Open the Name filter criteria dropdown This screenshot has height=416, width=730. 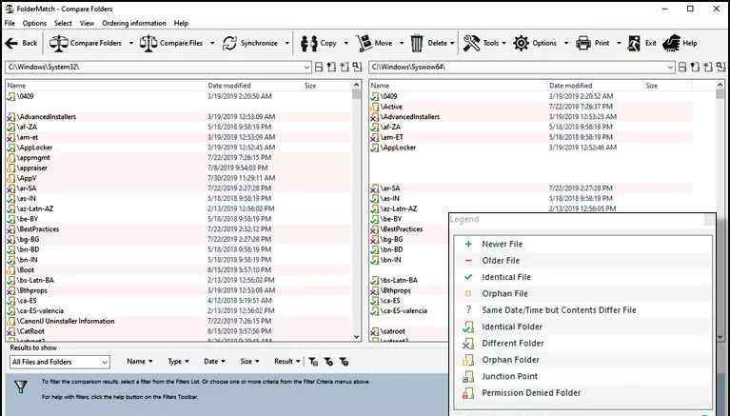pos(140,362)
